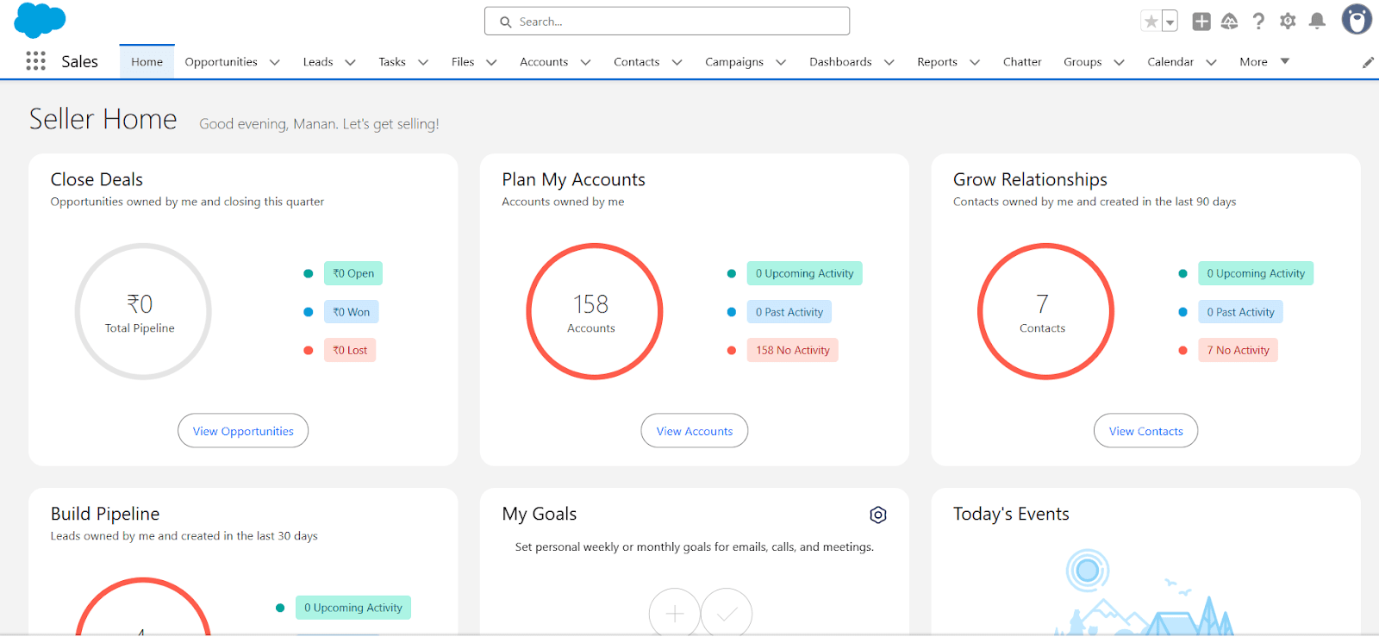The image size is (1379, 643).
Task: Open the Notifications bell
Action: coord(1317,22)
